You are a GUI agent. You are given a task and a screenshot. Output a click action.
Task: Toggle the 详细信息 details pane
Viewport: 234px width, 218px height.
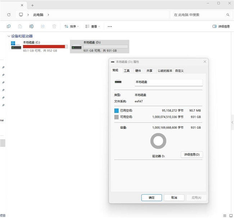221,26
